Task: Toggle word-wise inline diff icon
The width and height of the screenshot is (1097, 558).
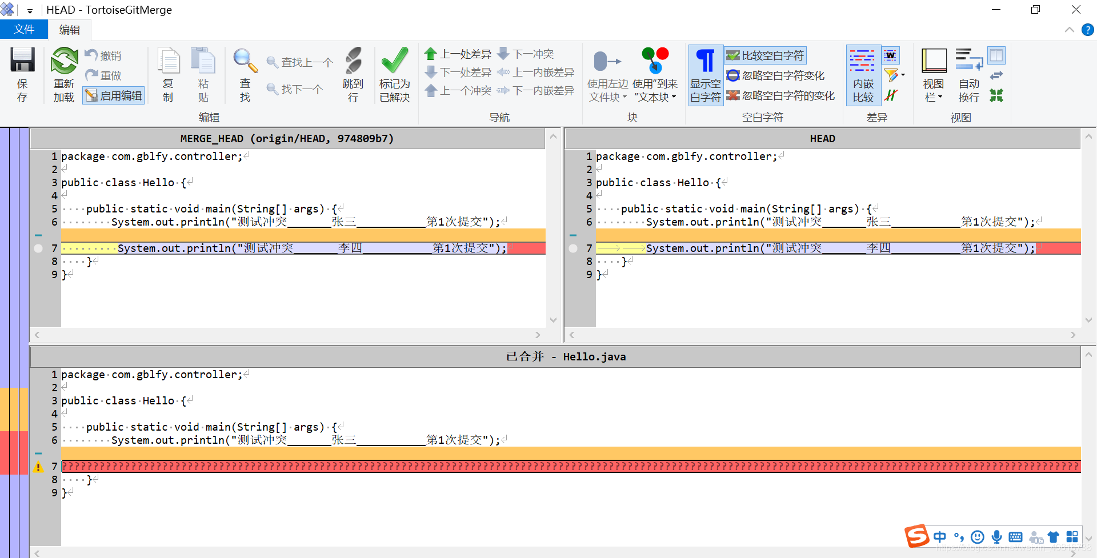Action: tap(891, 55)
